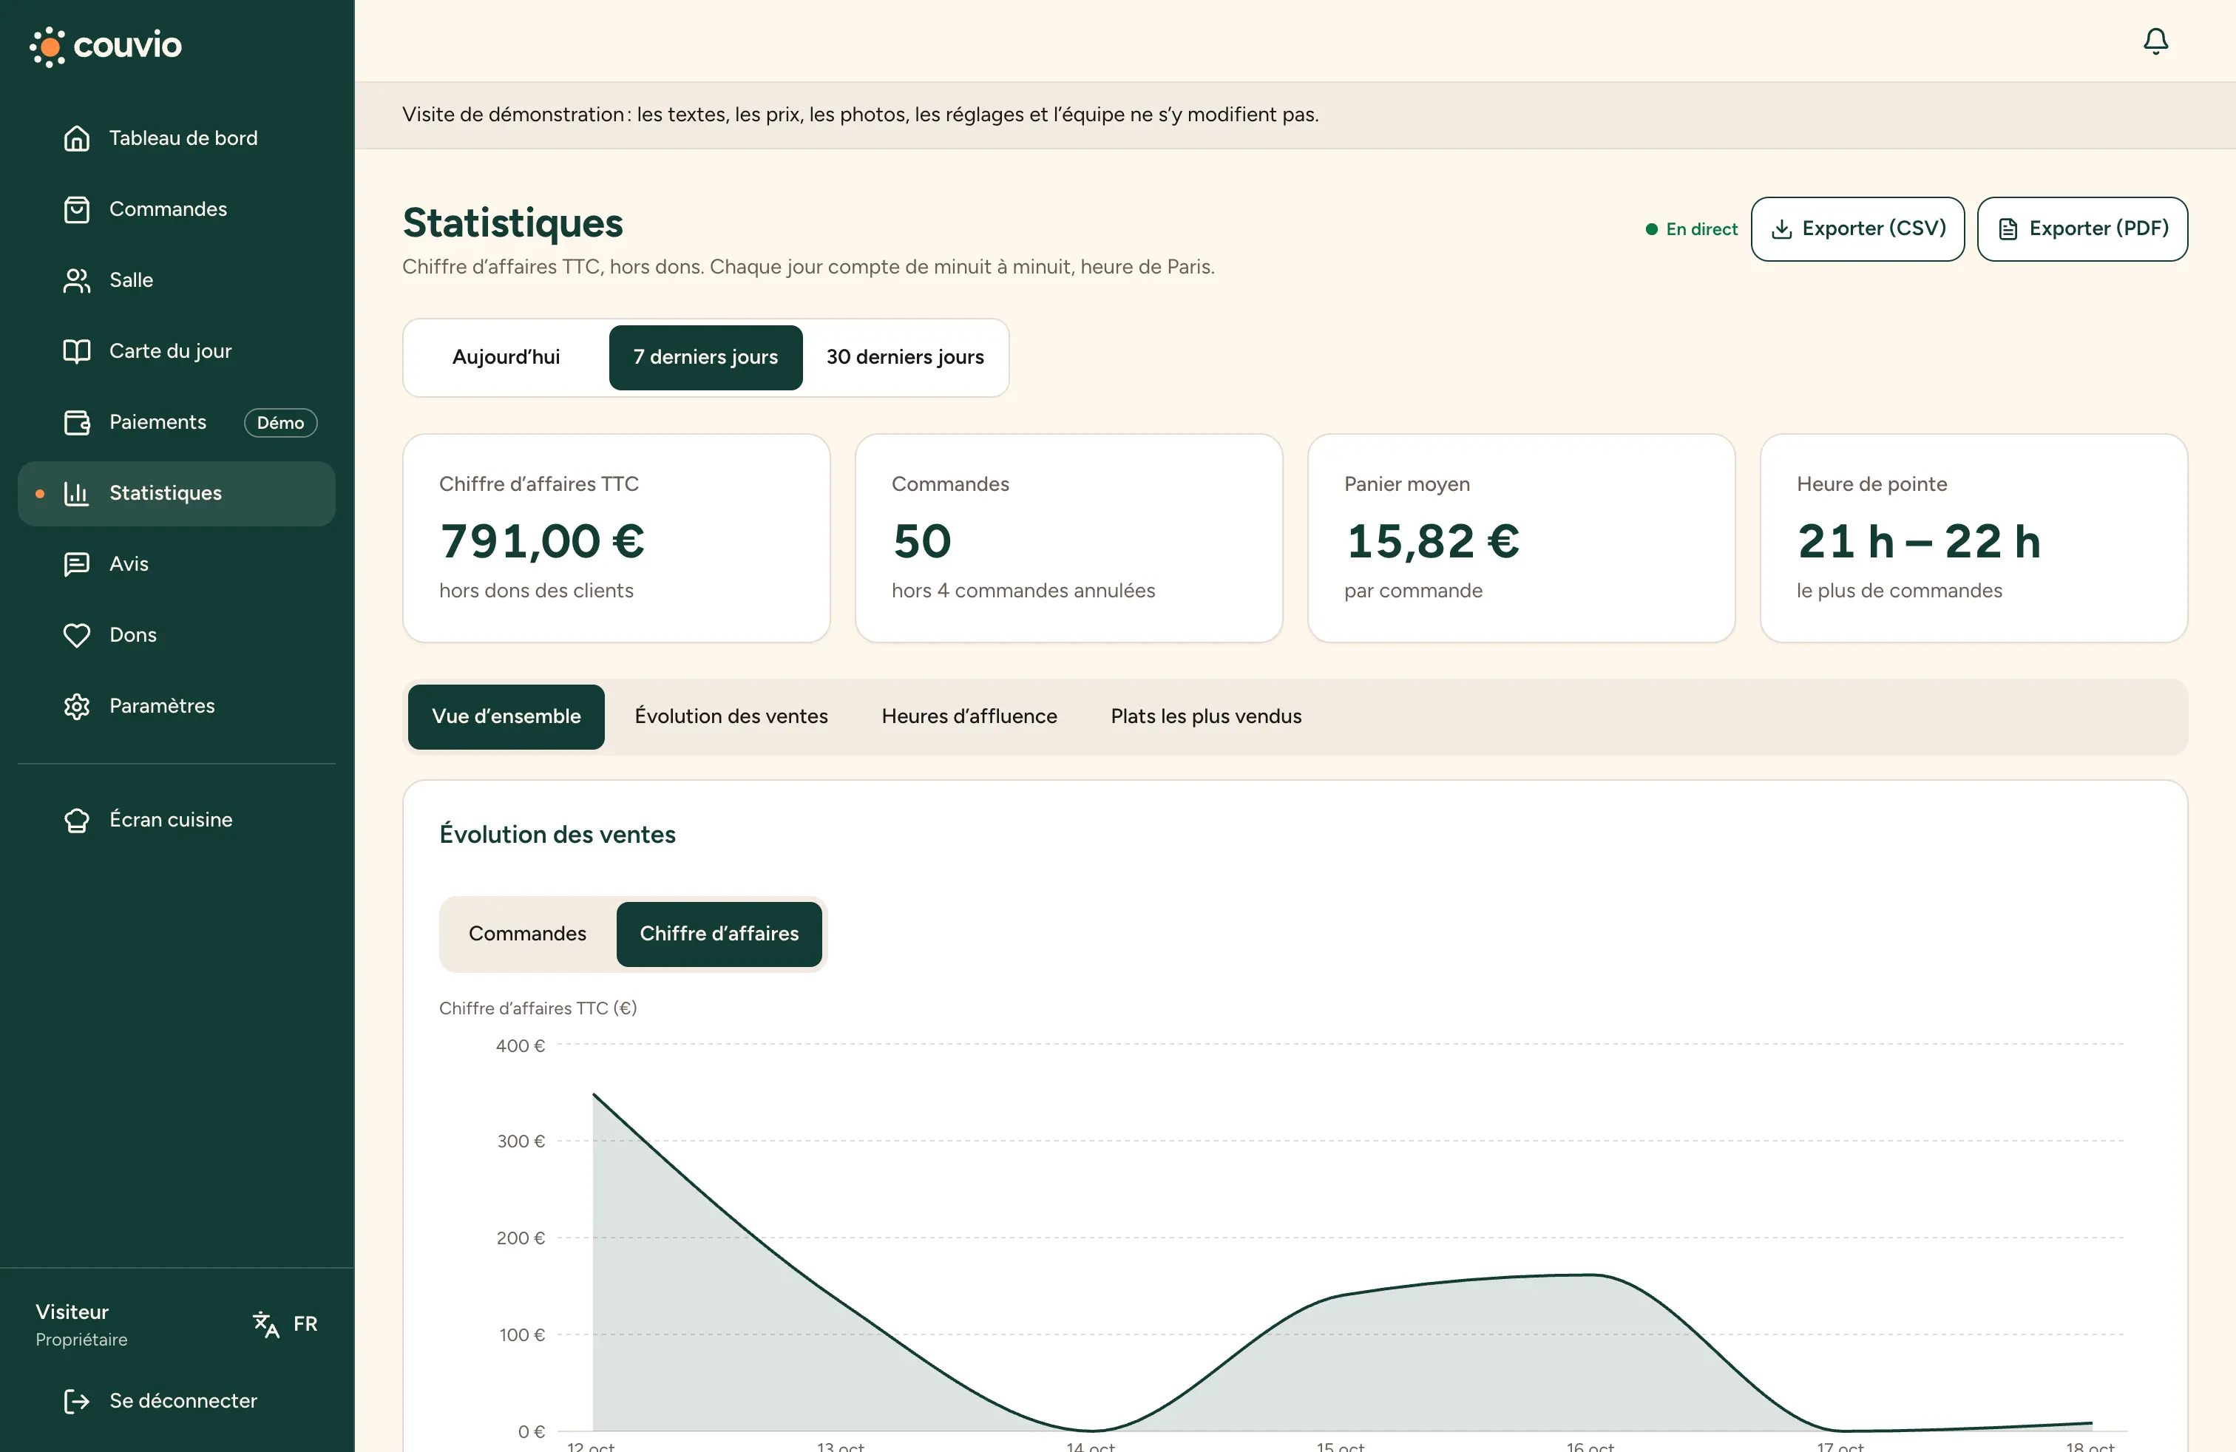
Task: Switch chart to Commandes
Action: coord(527,934)
